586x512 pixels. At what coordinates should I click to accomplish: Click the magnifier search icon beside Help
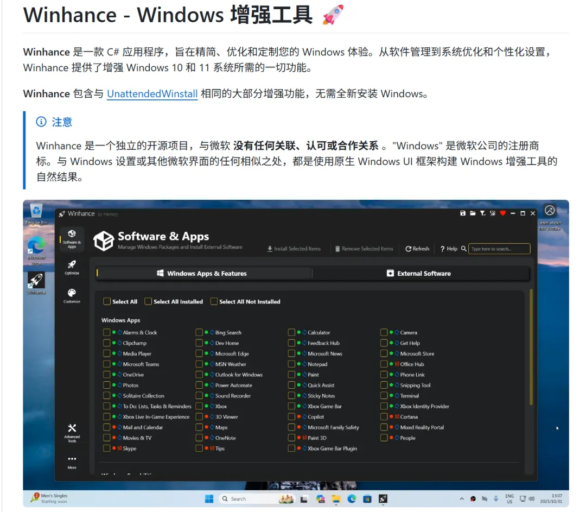point(463,249)
